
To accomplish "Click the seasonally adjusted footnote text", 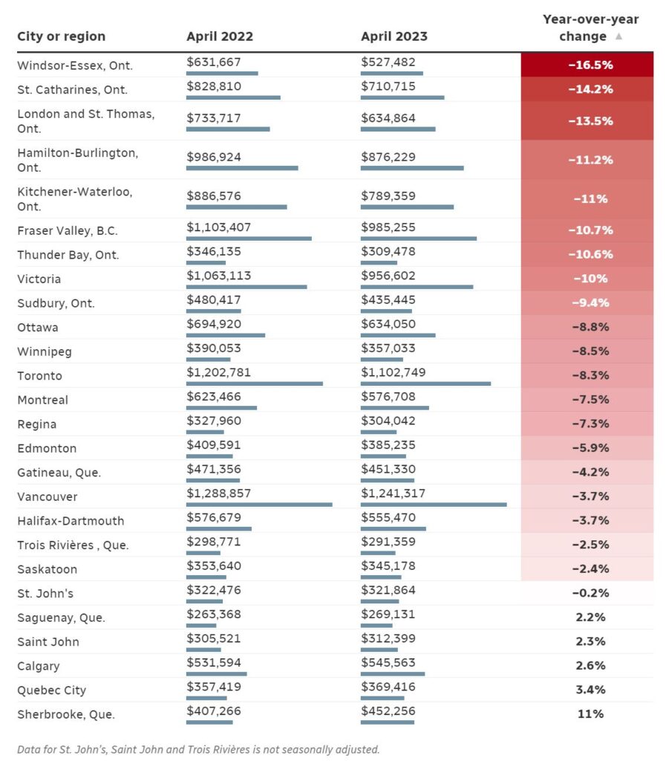I will [198, 749].
